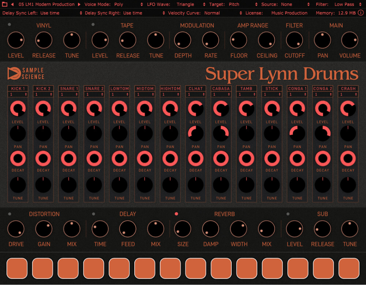366x285 pixels.
Task: Click the SUB LEVEL knob
Action: click(295, 229)
